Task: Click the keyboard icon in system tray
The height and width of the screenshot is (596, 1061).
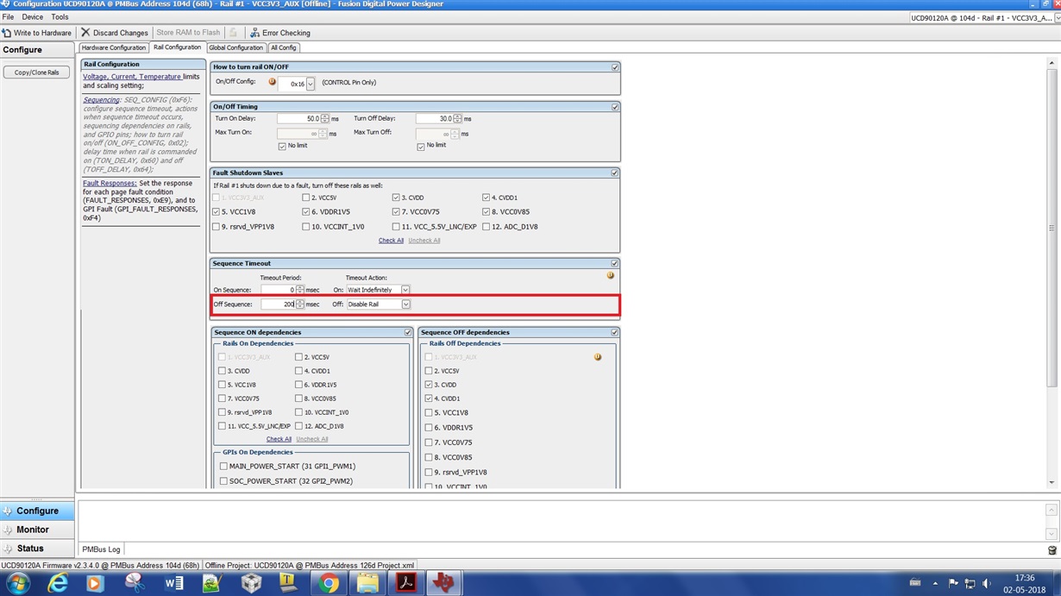Action: pyautogui.click(x=915, y=583)
